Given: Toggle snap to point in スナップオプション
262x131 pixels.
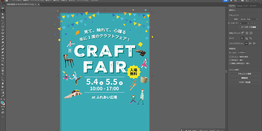Looking at the screenshot, I should pyautogui.click(x=246, y=43).
